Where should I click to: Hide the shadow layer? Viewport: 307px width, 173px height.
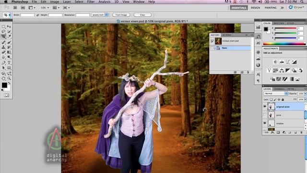click(x=265, y=123)
